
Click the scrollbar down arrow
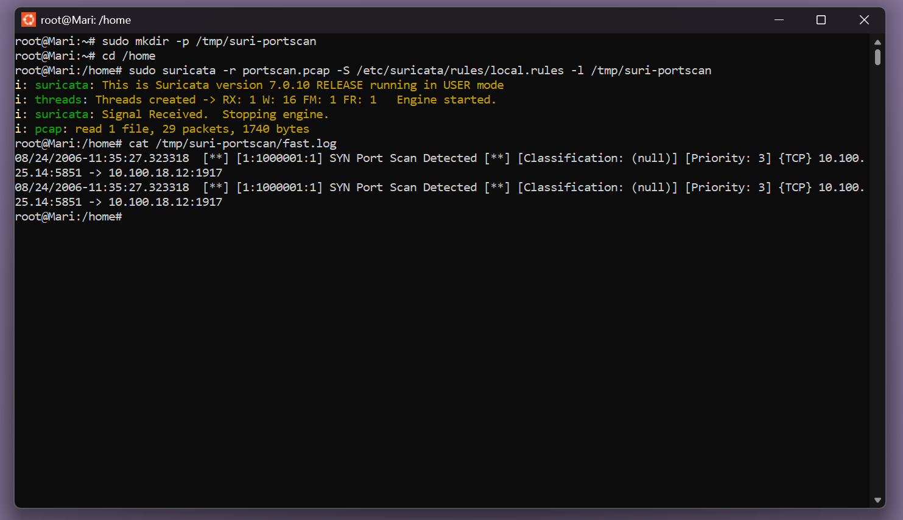[x=877, y=501]
